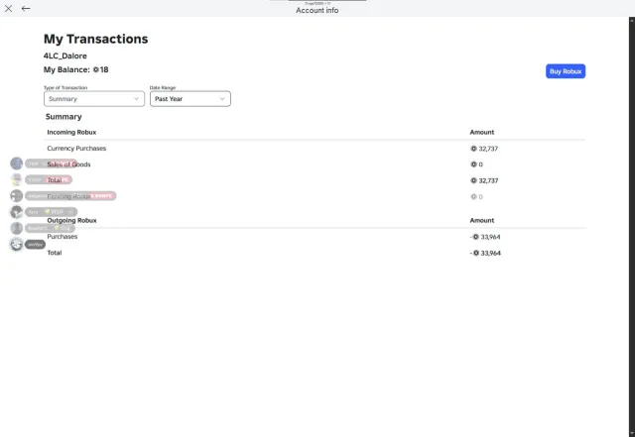This screenshot has height=437, width=635.
Task: Click the balance amount 18
Action: point(104,69)
